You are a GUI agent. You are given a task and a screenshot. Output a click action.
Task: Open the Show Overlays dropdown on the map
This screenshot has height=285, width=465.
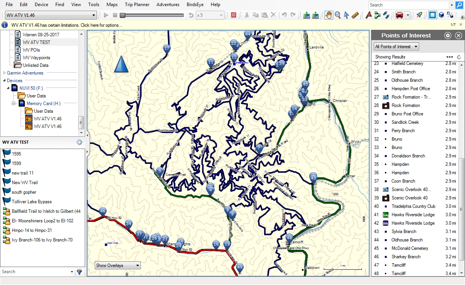pos(117,265)
